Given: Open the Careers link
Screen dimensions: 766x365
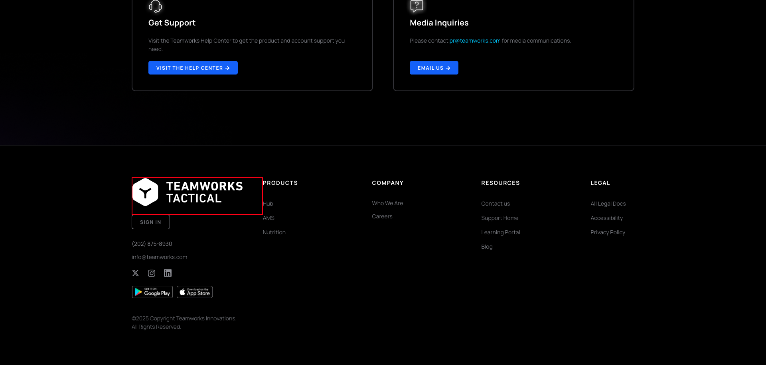Looking at the screenshot, I should pos(382,216).
